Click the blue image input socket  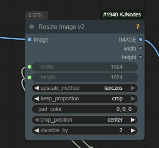29,40
